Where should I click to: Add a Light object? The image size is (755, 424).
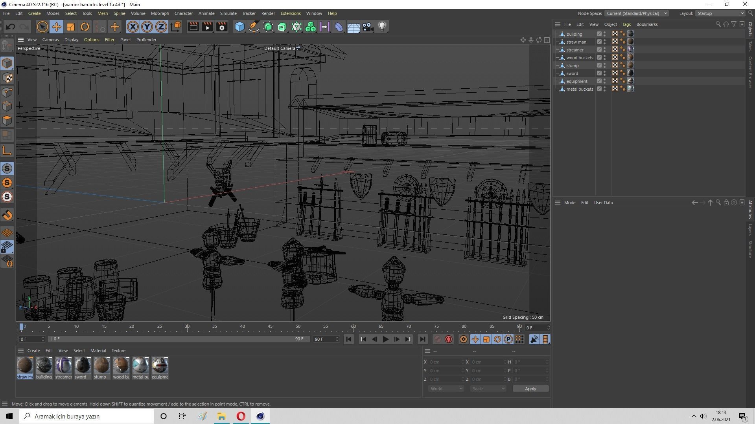pyautogui.click(x=382, y=27)
